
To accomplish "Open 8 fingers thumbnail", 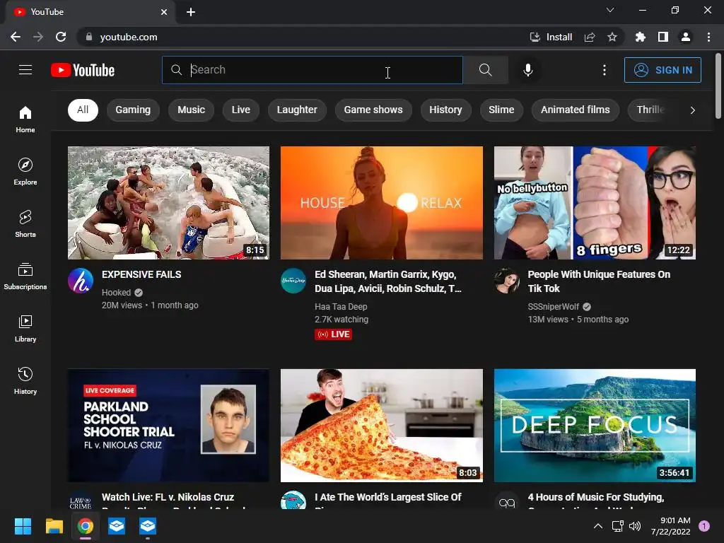I will click(x=595, y=203).
